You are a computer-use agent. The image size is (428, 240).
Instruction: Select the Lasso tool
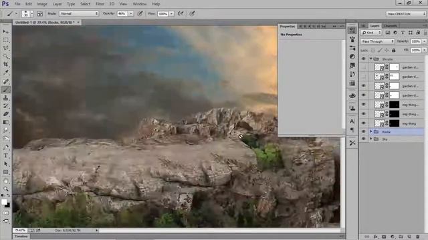click(x=6, y=48)
